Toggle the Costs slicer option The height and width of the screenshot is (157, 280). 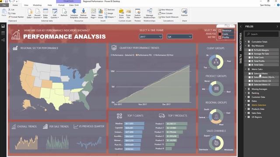(220, 34)
